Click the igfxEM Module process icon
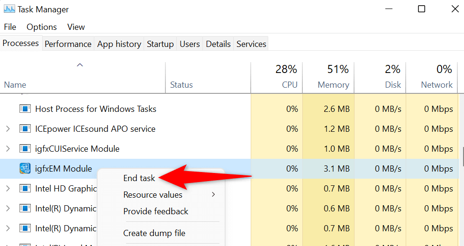464x246 pixels. (25, 169)
